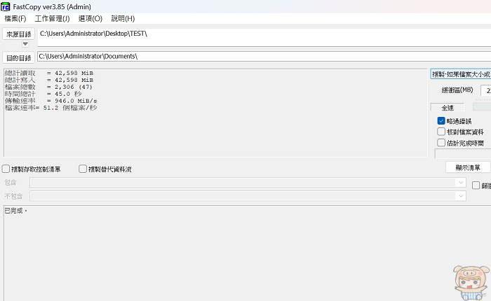Click the 來源目錄 source directory button
Screen dimensions: 491x301
tap(18, 34)
